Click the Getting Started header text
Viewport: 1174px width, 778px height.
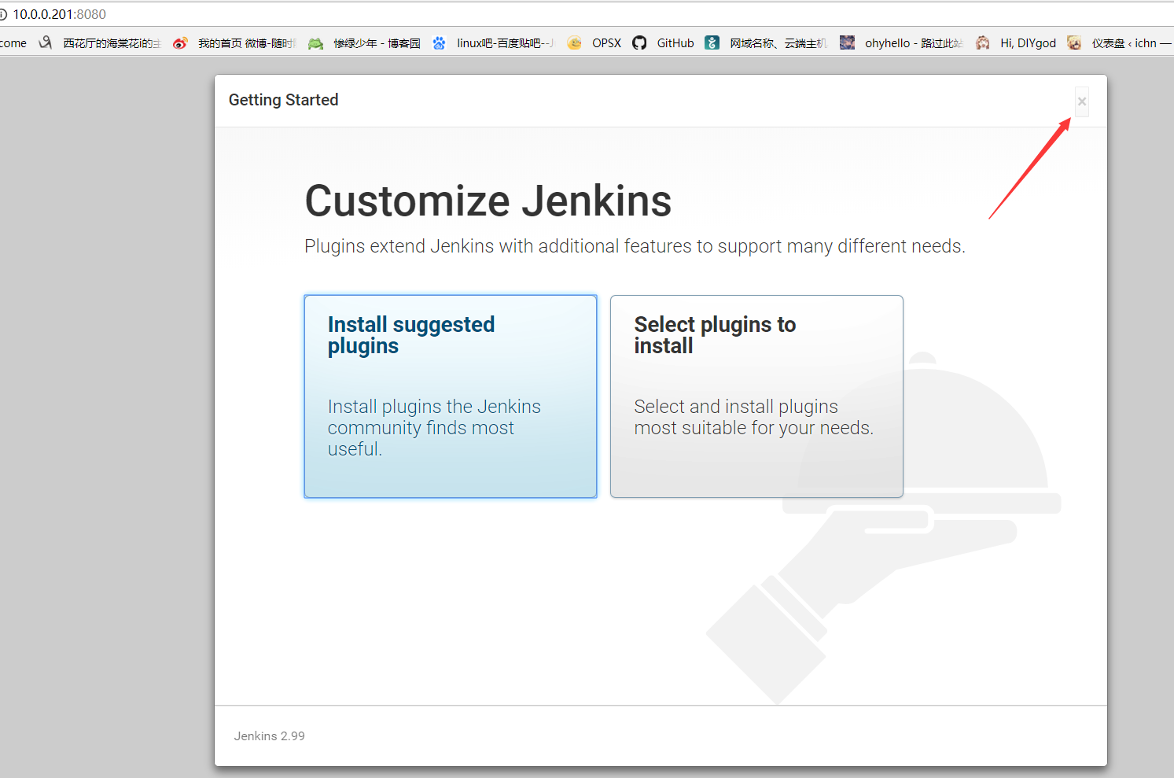pos(283,100)
